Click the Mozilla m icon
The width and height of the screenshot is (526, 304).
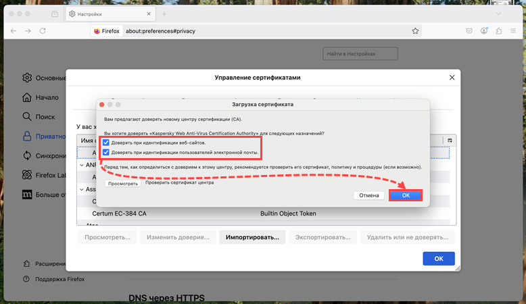tap(27, 195)
